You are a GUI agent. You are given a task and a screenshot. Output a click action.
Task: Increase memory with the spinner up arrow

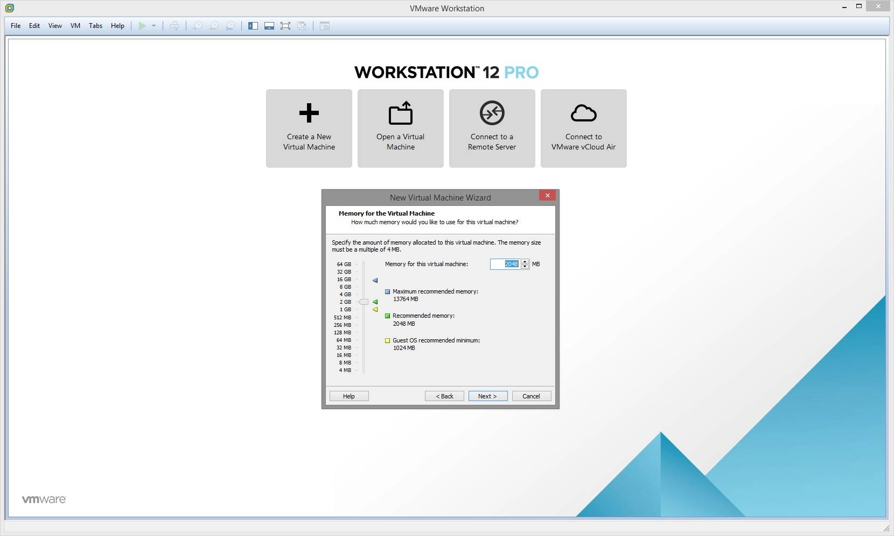(x=525, y=262)
